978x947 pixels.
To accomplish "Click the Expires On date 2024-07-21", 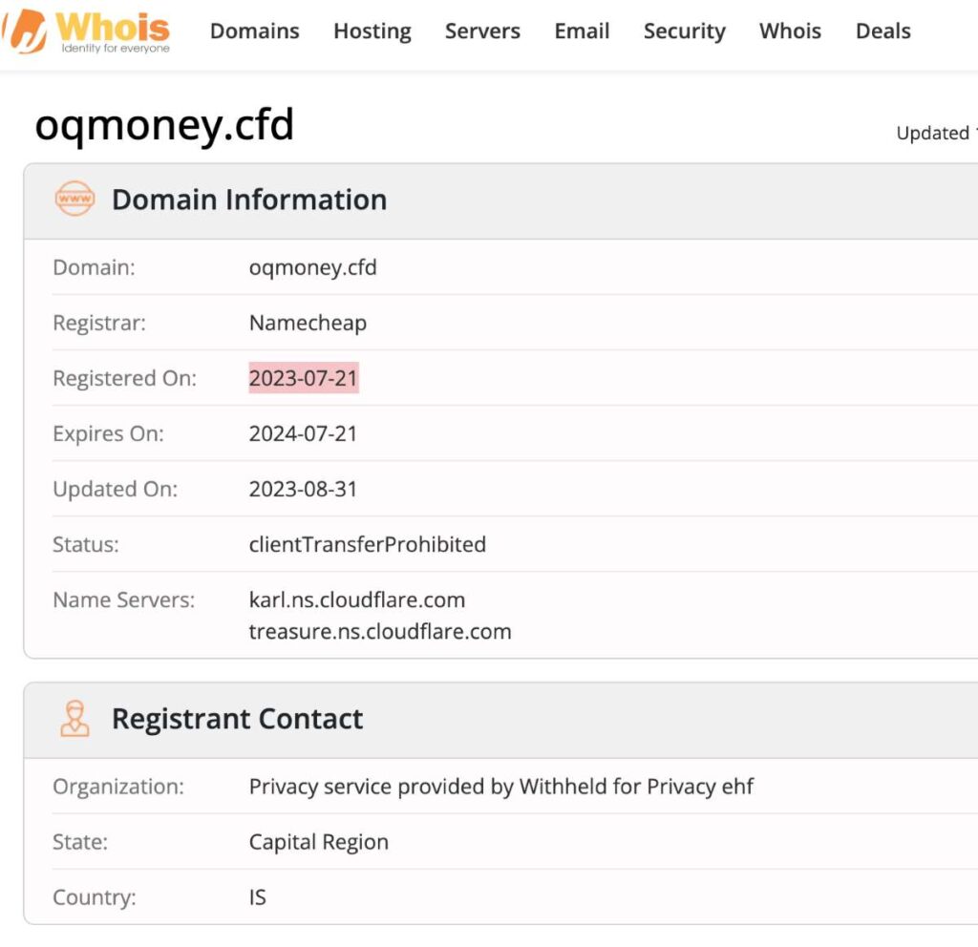I will tap(303, 433).
